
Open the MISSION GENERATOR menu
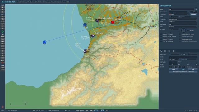[58, 2]
